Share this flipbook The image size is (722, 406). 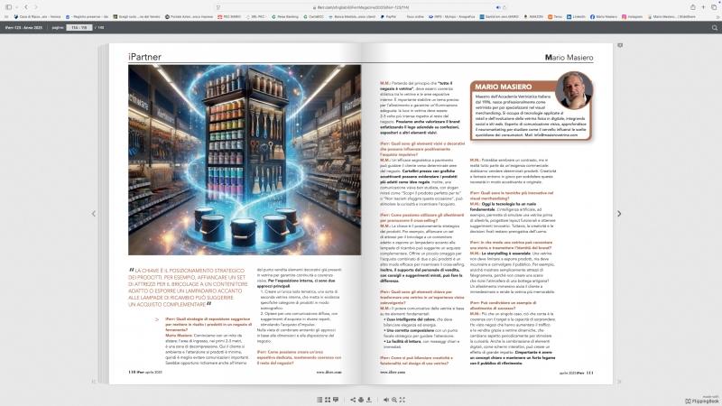coord(353,400)
